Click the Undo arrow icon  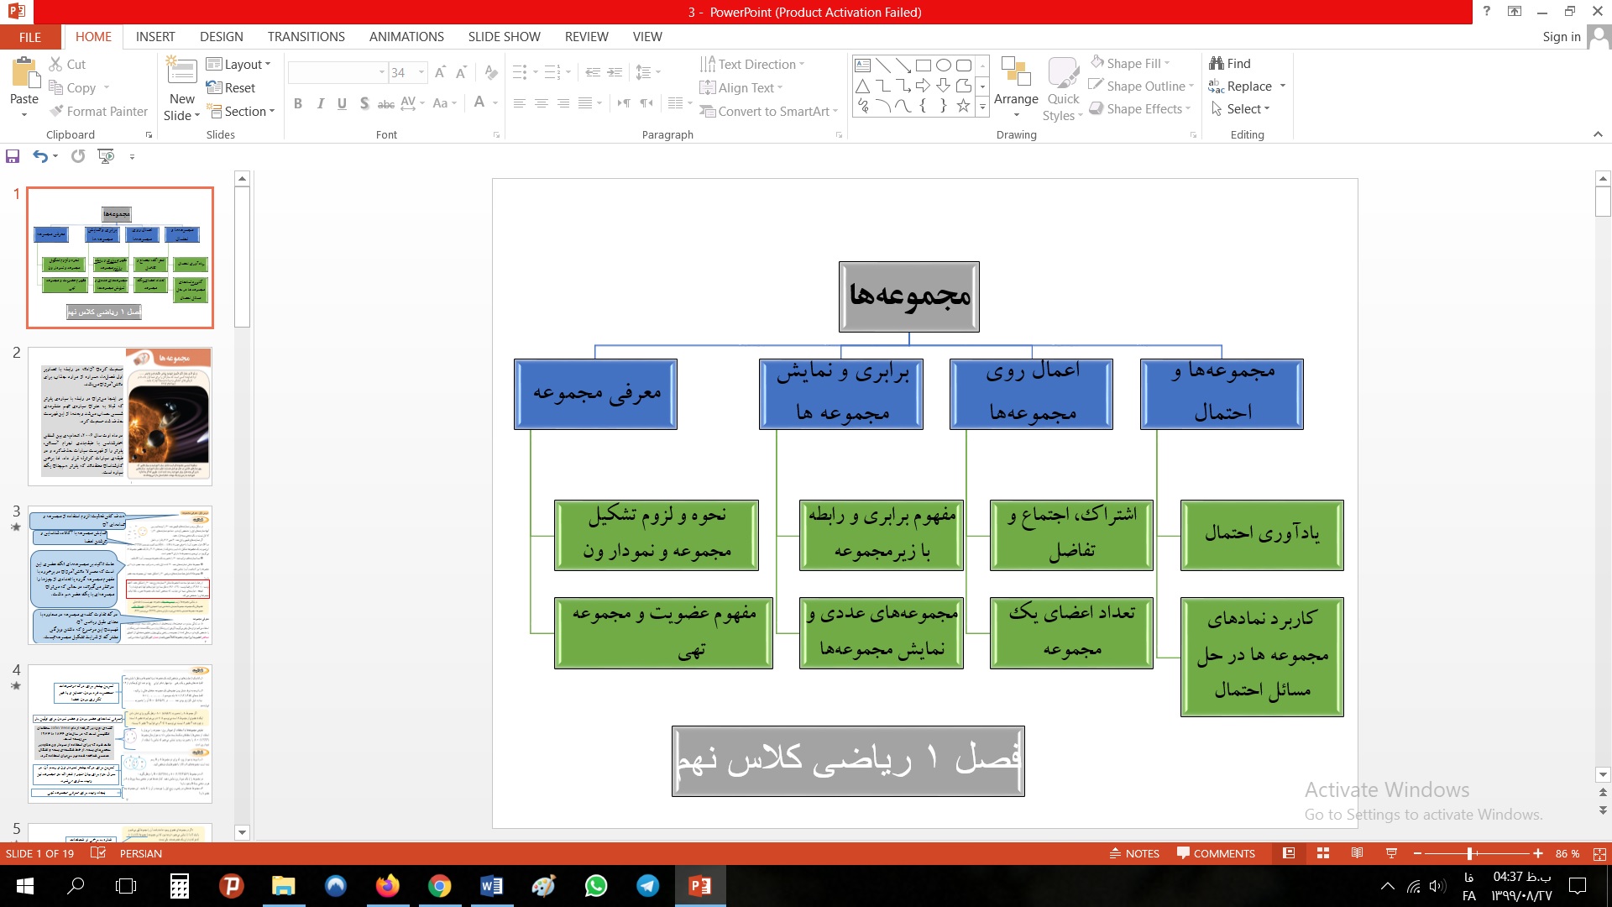[x=39, y=156]
